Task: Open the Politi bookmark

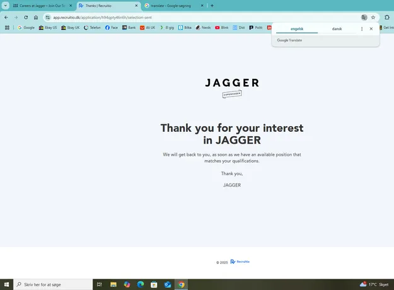Action: 256,28
